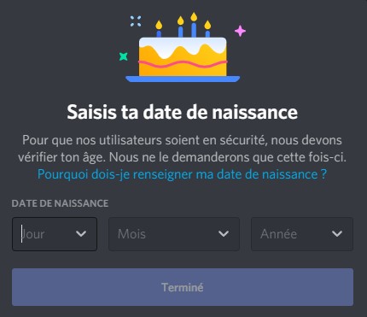Screen dimensions: 367x317
Task: Submit with the Terminé button
Action: [183, 287]
